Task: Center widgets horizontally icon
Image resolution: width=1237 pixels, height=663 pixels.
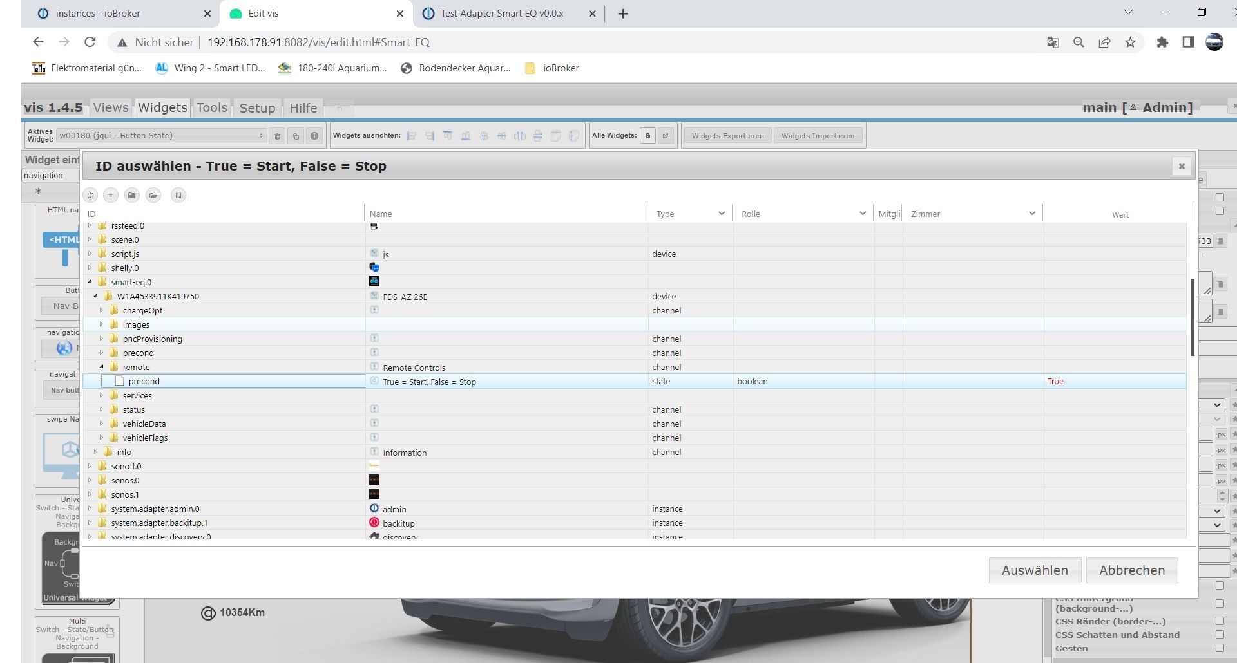Action: point(502,136)
